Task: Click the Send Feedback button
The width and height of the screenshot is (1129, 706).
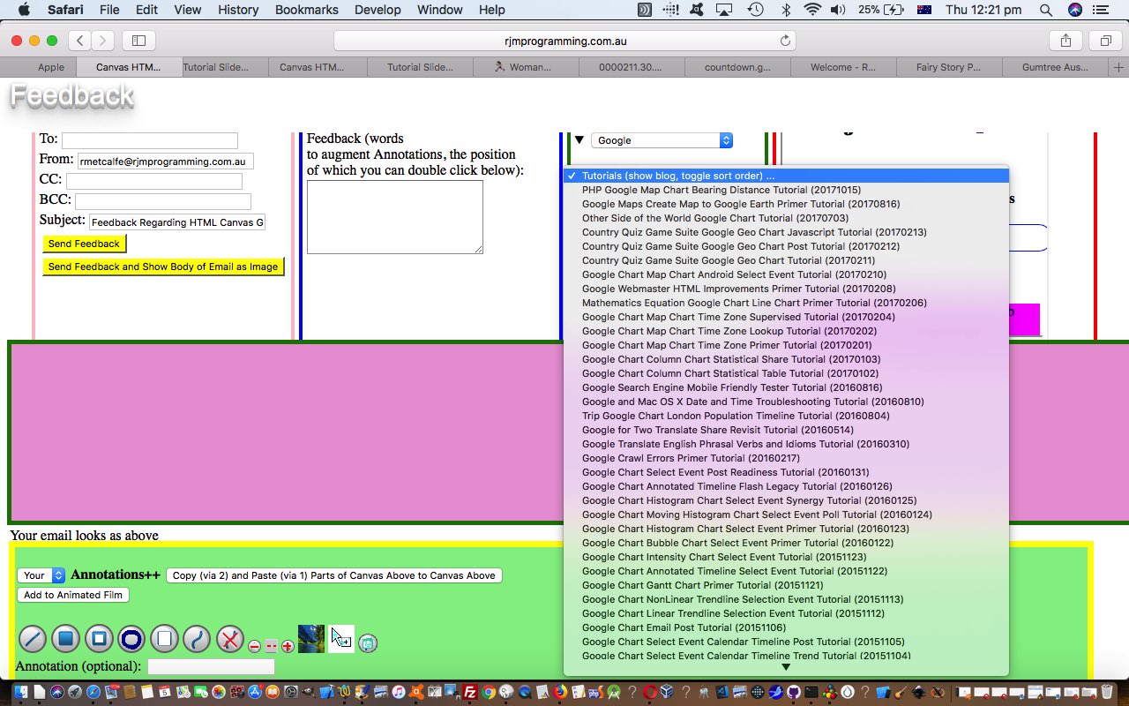Action: click(x=84, y=244)
